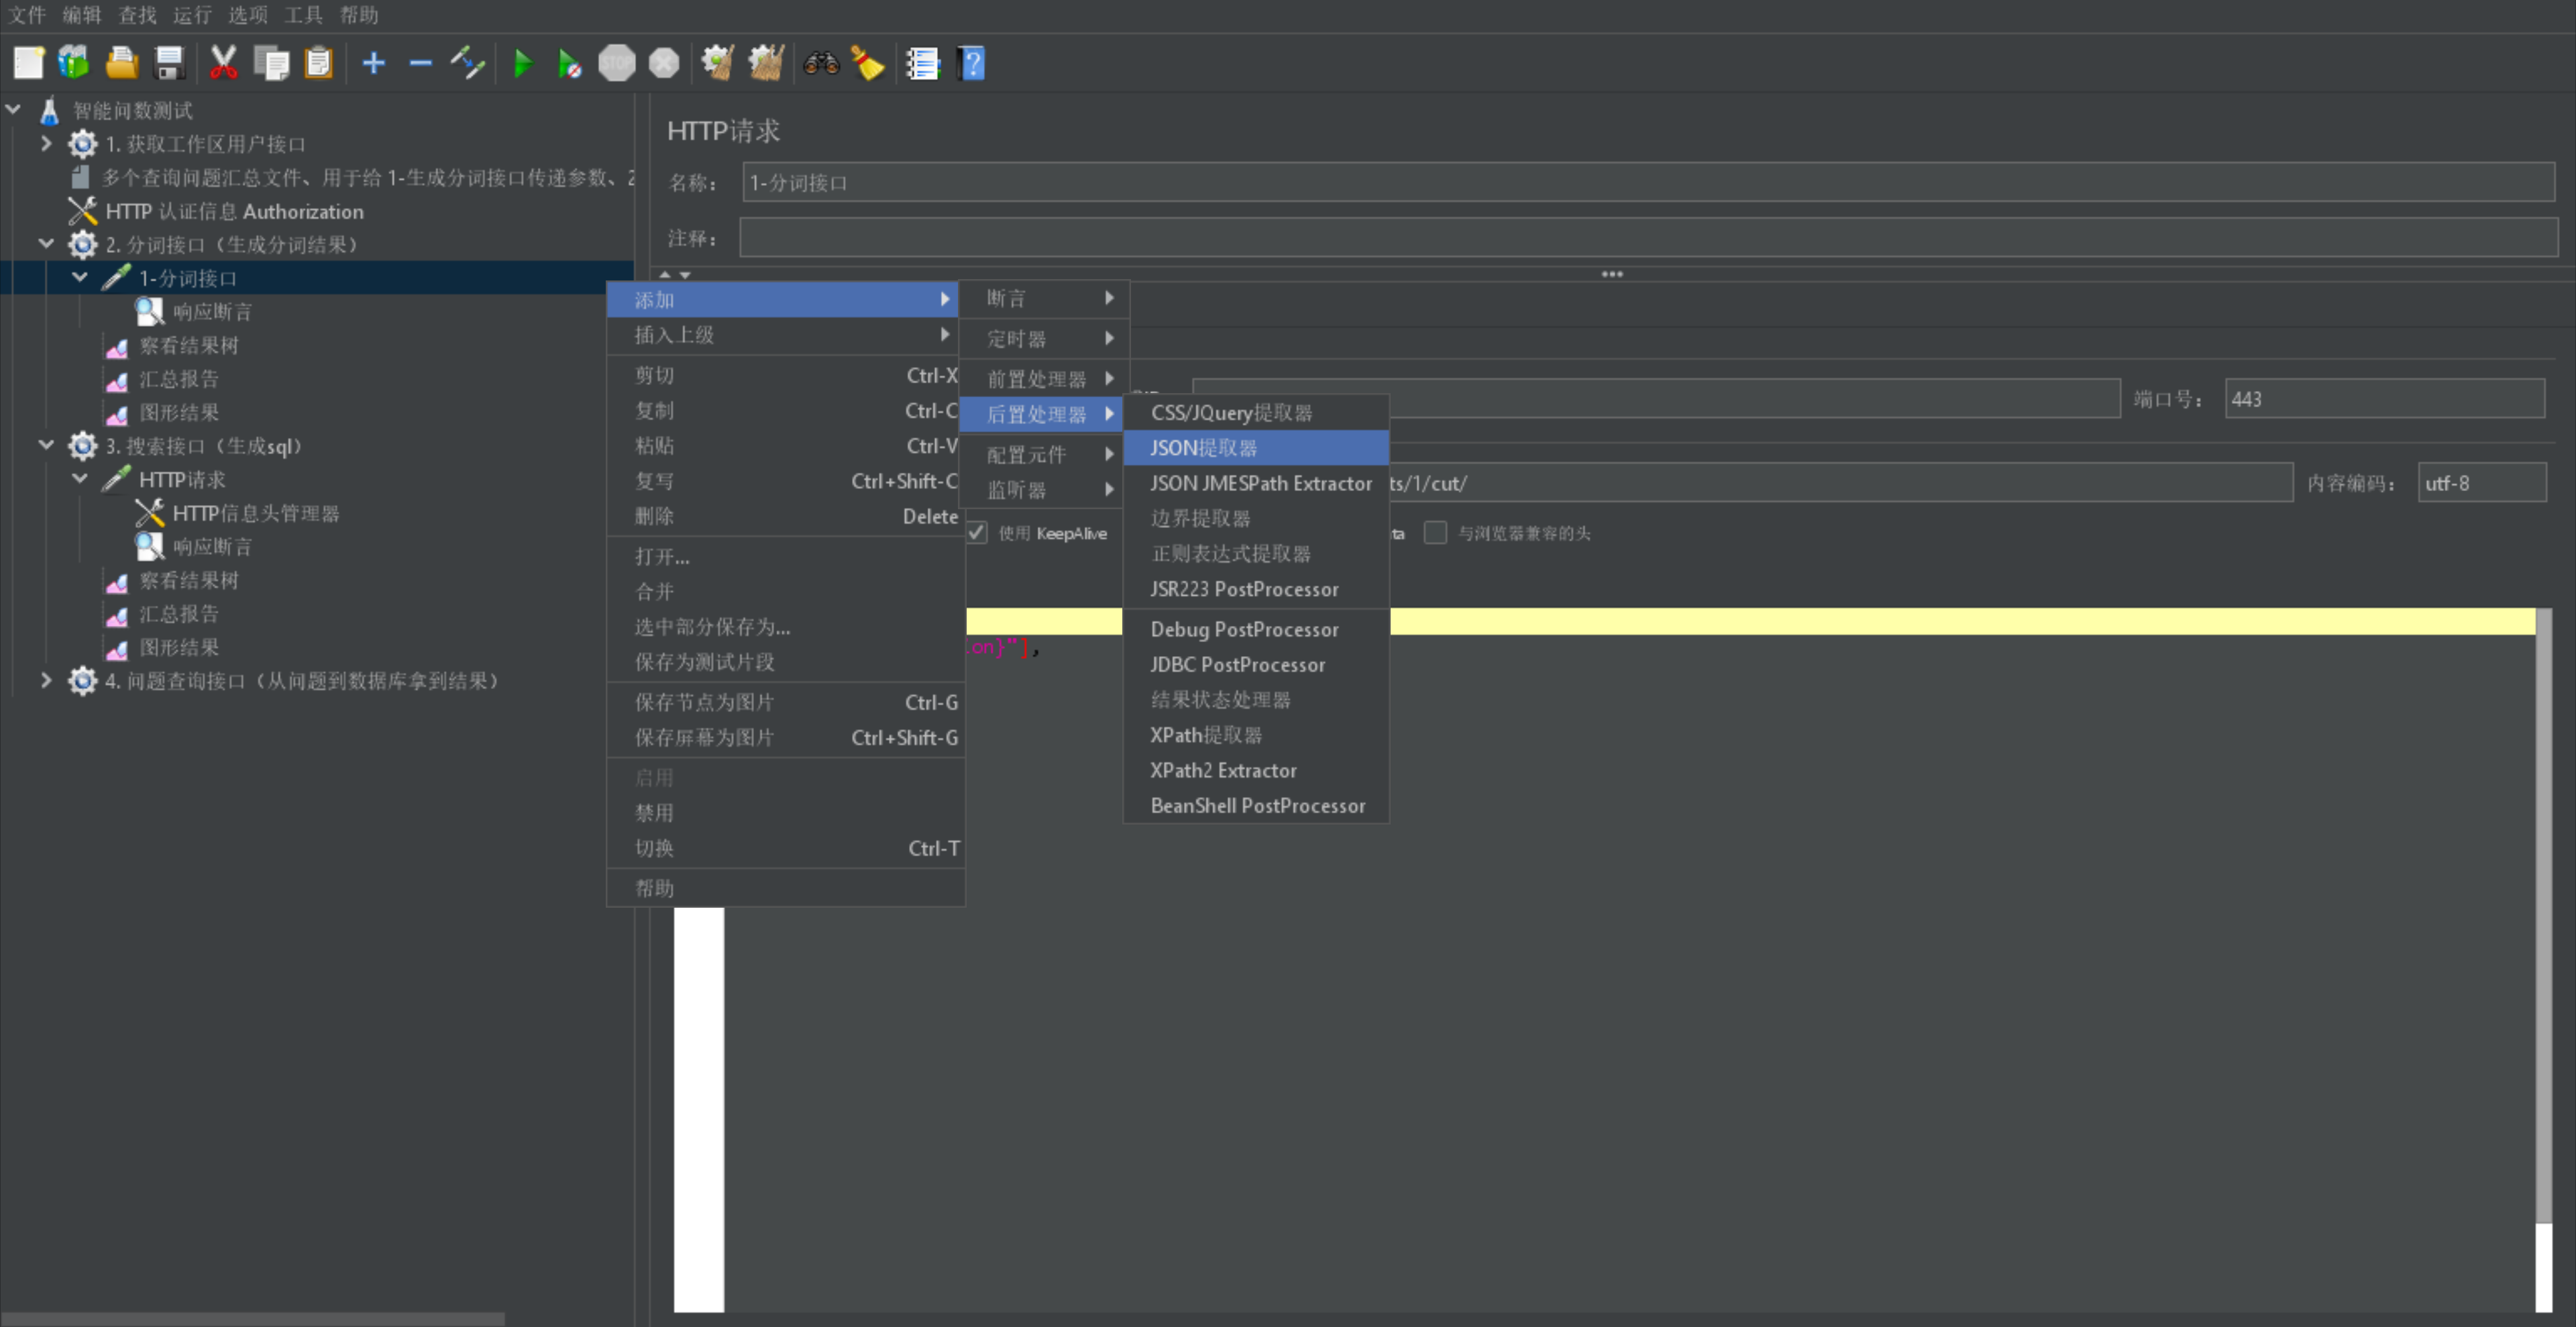This screenshot has height=1327, width=2576.
Task: Click the minus Collapse all icon
Action: [420, 63]
